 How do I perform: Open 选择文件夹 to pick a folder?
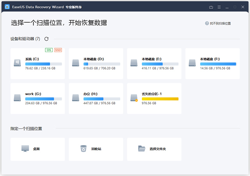[142, 149]
